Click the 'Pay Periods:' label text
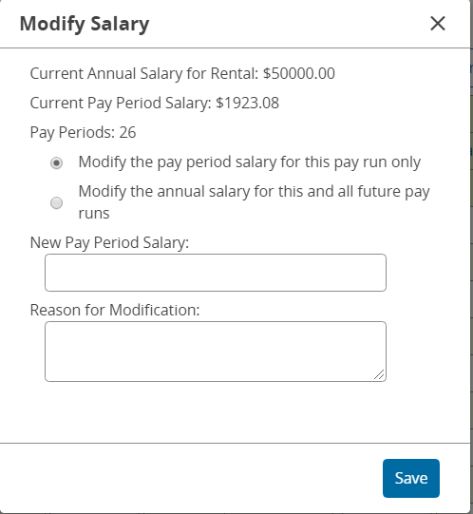The width and height of the screenshot is (473, 514). (x=72, y=133)
